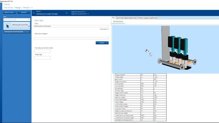219x123 pixels.
Task: Expand the breadcrumb arrow after Pump
Action: 32,8
